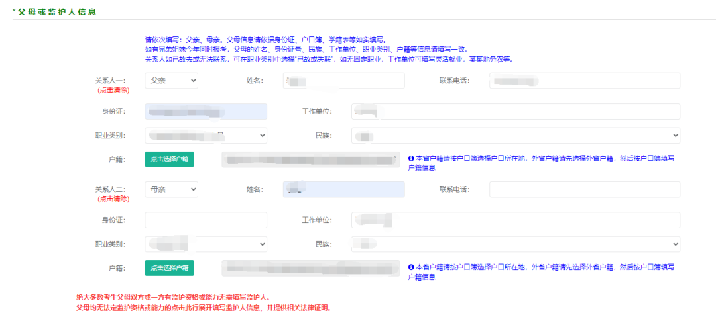Expand 民族 dropdown for 关系人二

click(x=516, y=244)
